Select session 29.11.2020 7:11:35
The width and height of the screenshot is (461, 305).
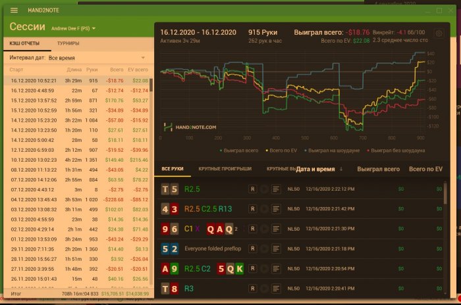click(78, 249)
